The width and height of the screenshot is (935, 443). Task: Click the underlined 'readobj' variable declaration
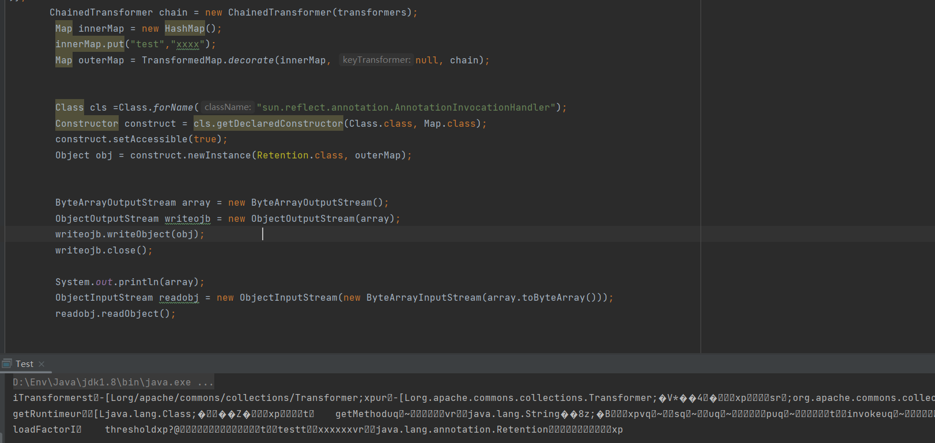click(x=179, y=297)
